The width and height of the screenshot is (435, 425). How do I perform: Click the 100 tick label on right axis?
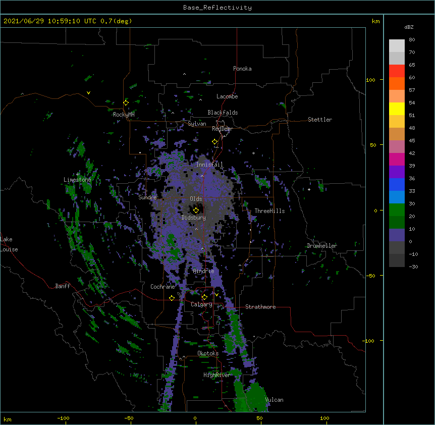point(370,80)
